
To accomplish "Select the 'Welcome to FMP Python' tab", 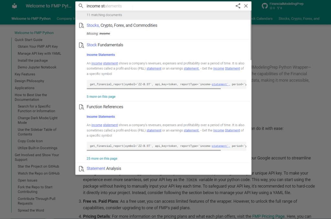I will point(31,18).
